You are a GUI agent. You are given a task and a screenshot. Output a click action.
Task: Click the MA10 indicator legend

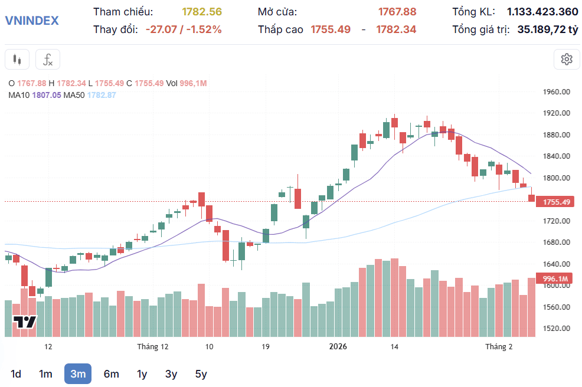[x=34, y=95]
